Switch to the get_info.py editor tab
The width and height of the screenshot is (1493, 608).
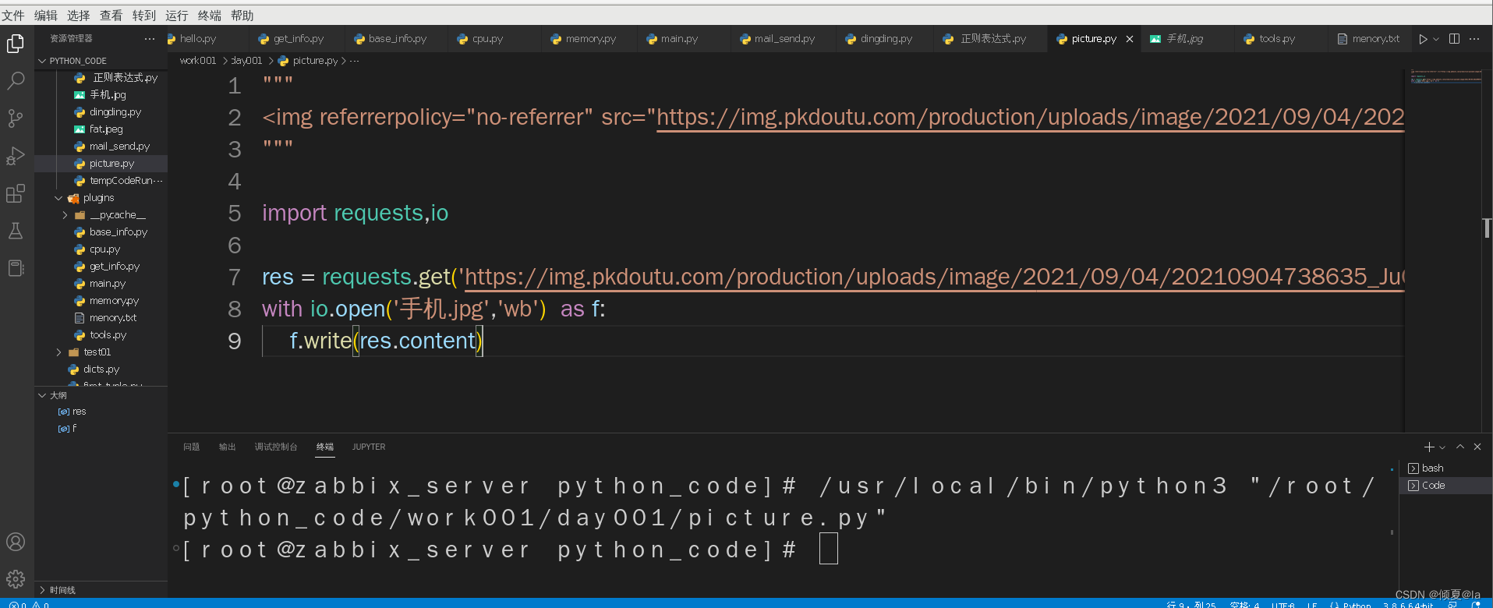298,39
